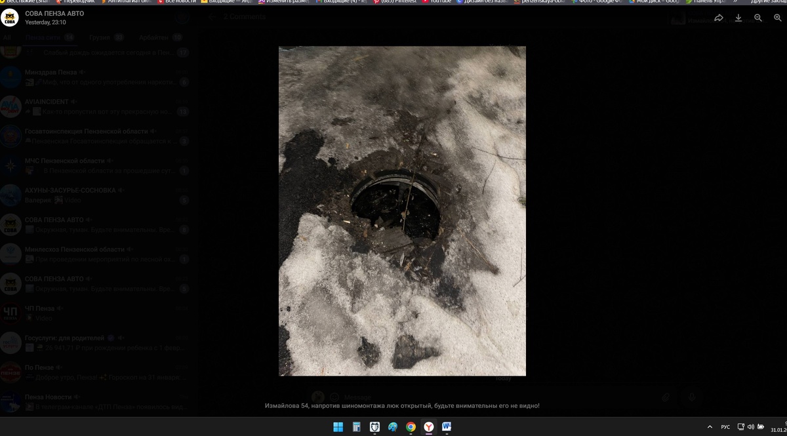Click the СОВА ПЕНЗА АВТО sender name
This screenshot has height=436, width=787.
54,13
